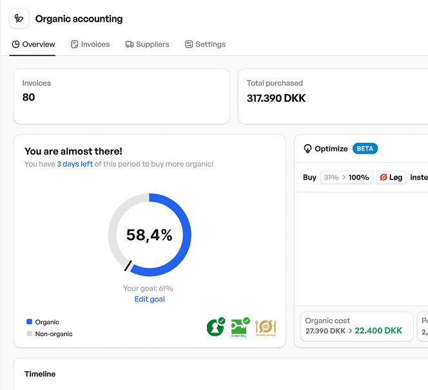Click the 31% > 100% percentage chip
The height and width of the screenshot is (390, 428).
pos(347,177)
